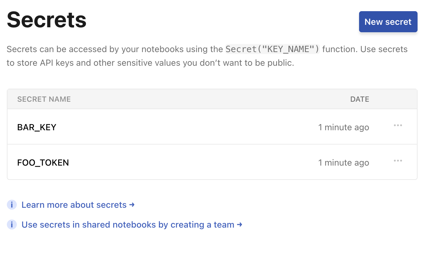Click the SECRET NAME column header
This screenshot has width=430, height=258.
(x=44, y=99)
